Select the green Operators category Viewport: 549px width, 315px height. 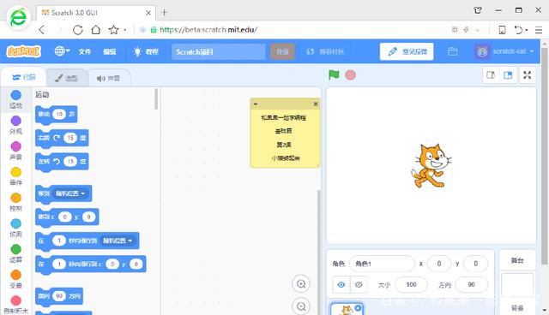[15, 253]
